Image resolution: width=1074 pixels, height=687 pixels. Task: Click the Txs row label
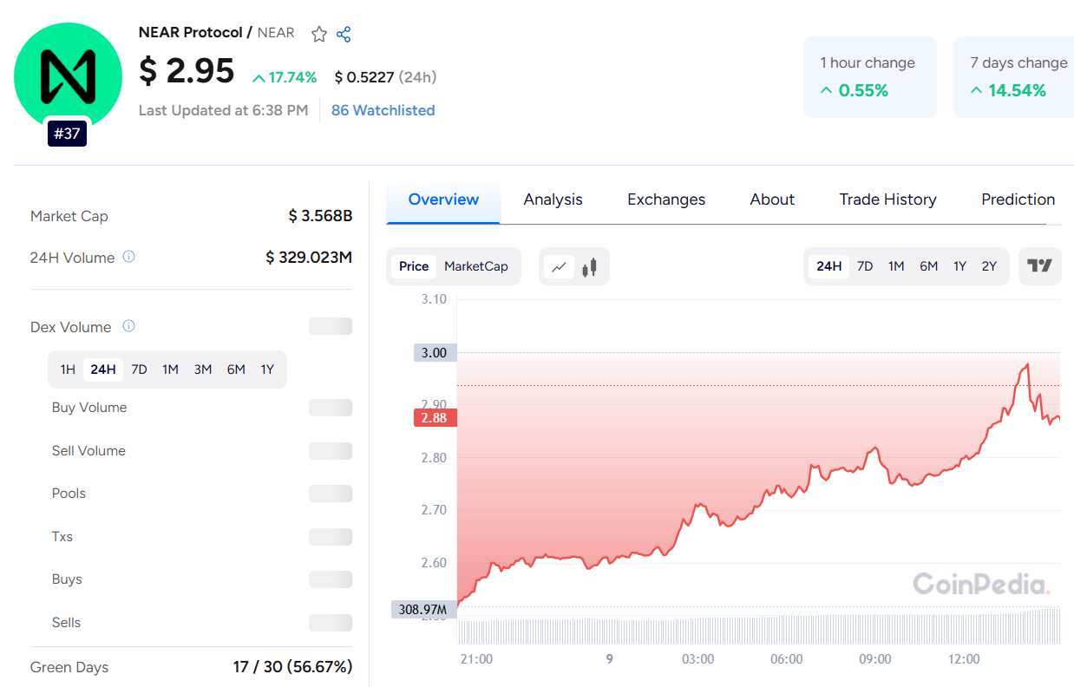point(62,537)
